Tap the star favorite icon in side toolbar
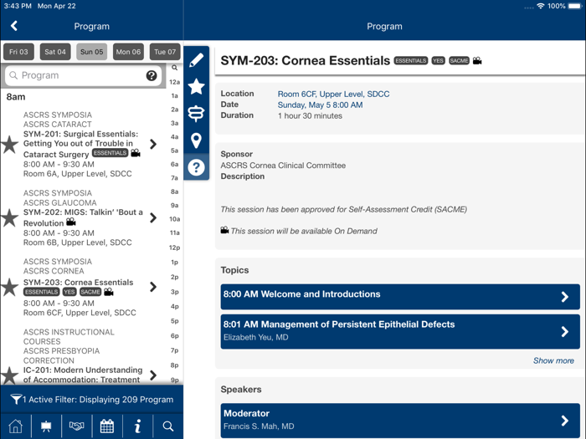 click(x=196, y=86)
